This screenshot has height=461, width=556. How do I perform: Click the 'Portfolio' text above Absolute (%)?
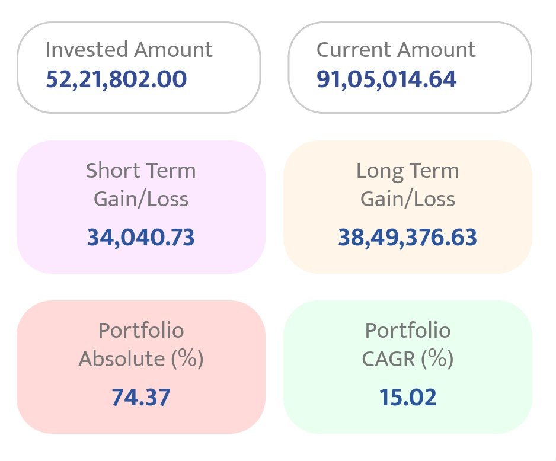point(141,330)
